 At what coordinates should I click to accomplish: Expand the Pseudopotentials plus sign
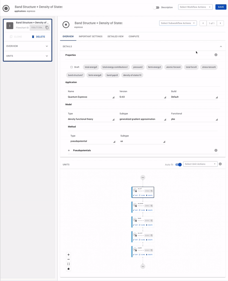point(69,150)
